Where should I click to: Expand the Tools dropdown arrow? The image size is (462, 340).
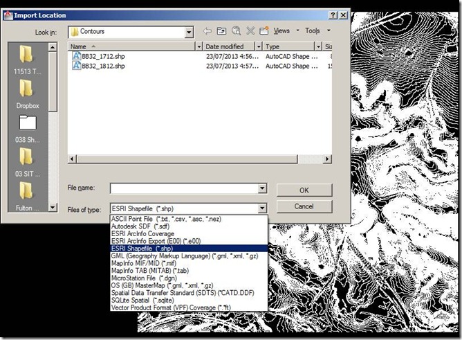click(329, 30)
